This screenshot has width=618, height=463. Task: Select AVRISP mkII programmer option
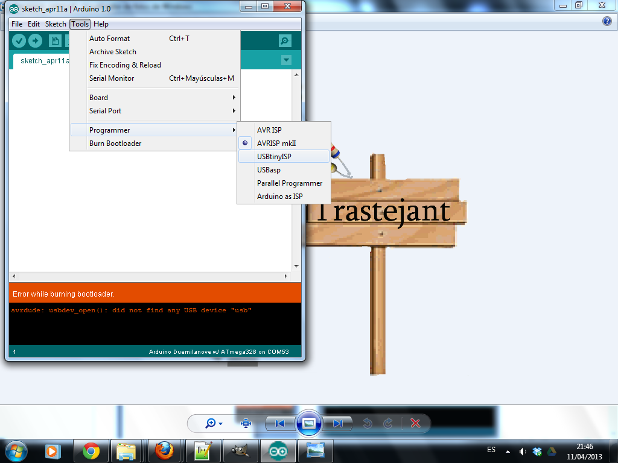click(284, 143)
